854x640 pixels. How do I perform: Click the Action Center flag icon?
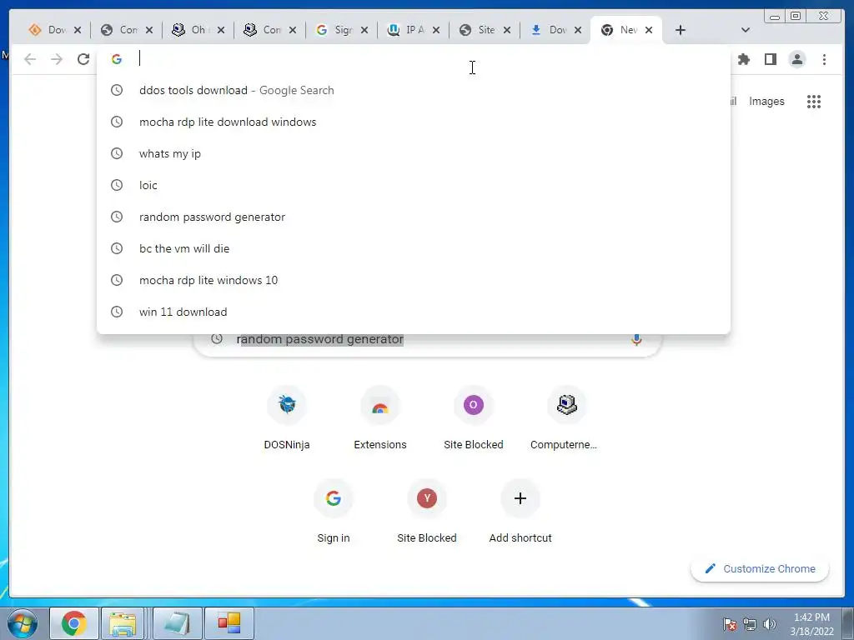(x=729, y=624)
